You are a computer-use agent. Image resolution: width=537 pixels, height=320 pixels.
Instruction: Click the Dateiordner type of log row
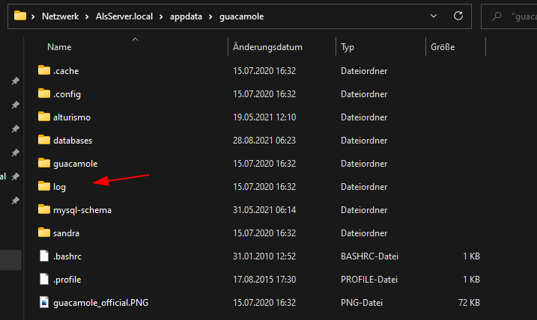(364, 187)
